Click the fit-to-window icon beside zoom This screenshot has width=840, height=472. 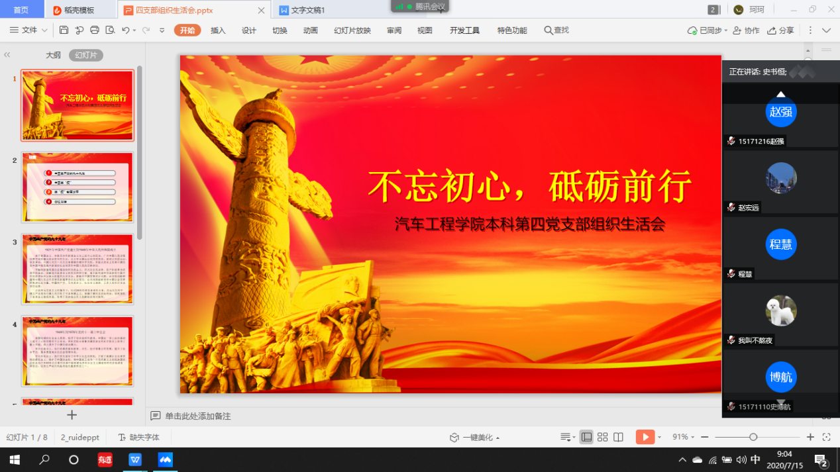point(826,437)
